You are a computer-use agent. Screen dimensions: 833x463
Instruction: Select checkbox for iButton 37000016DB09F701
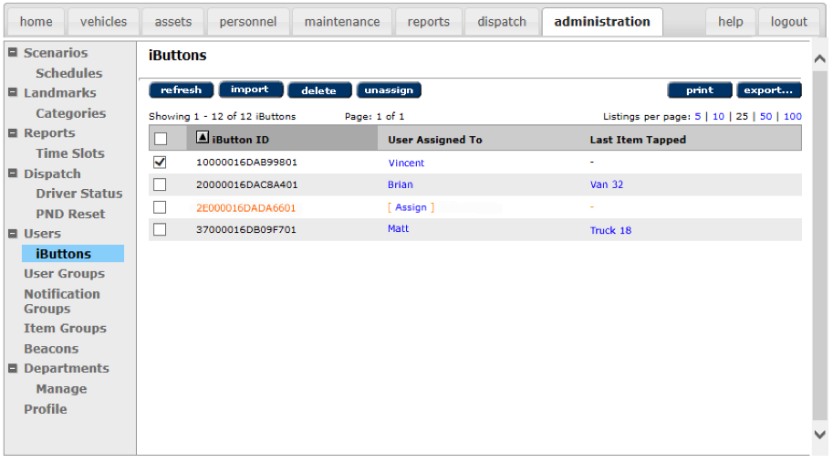[161, 229]
